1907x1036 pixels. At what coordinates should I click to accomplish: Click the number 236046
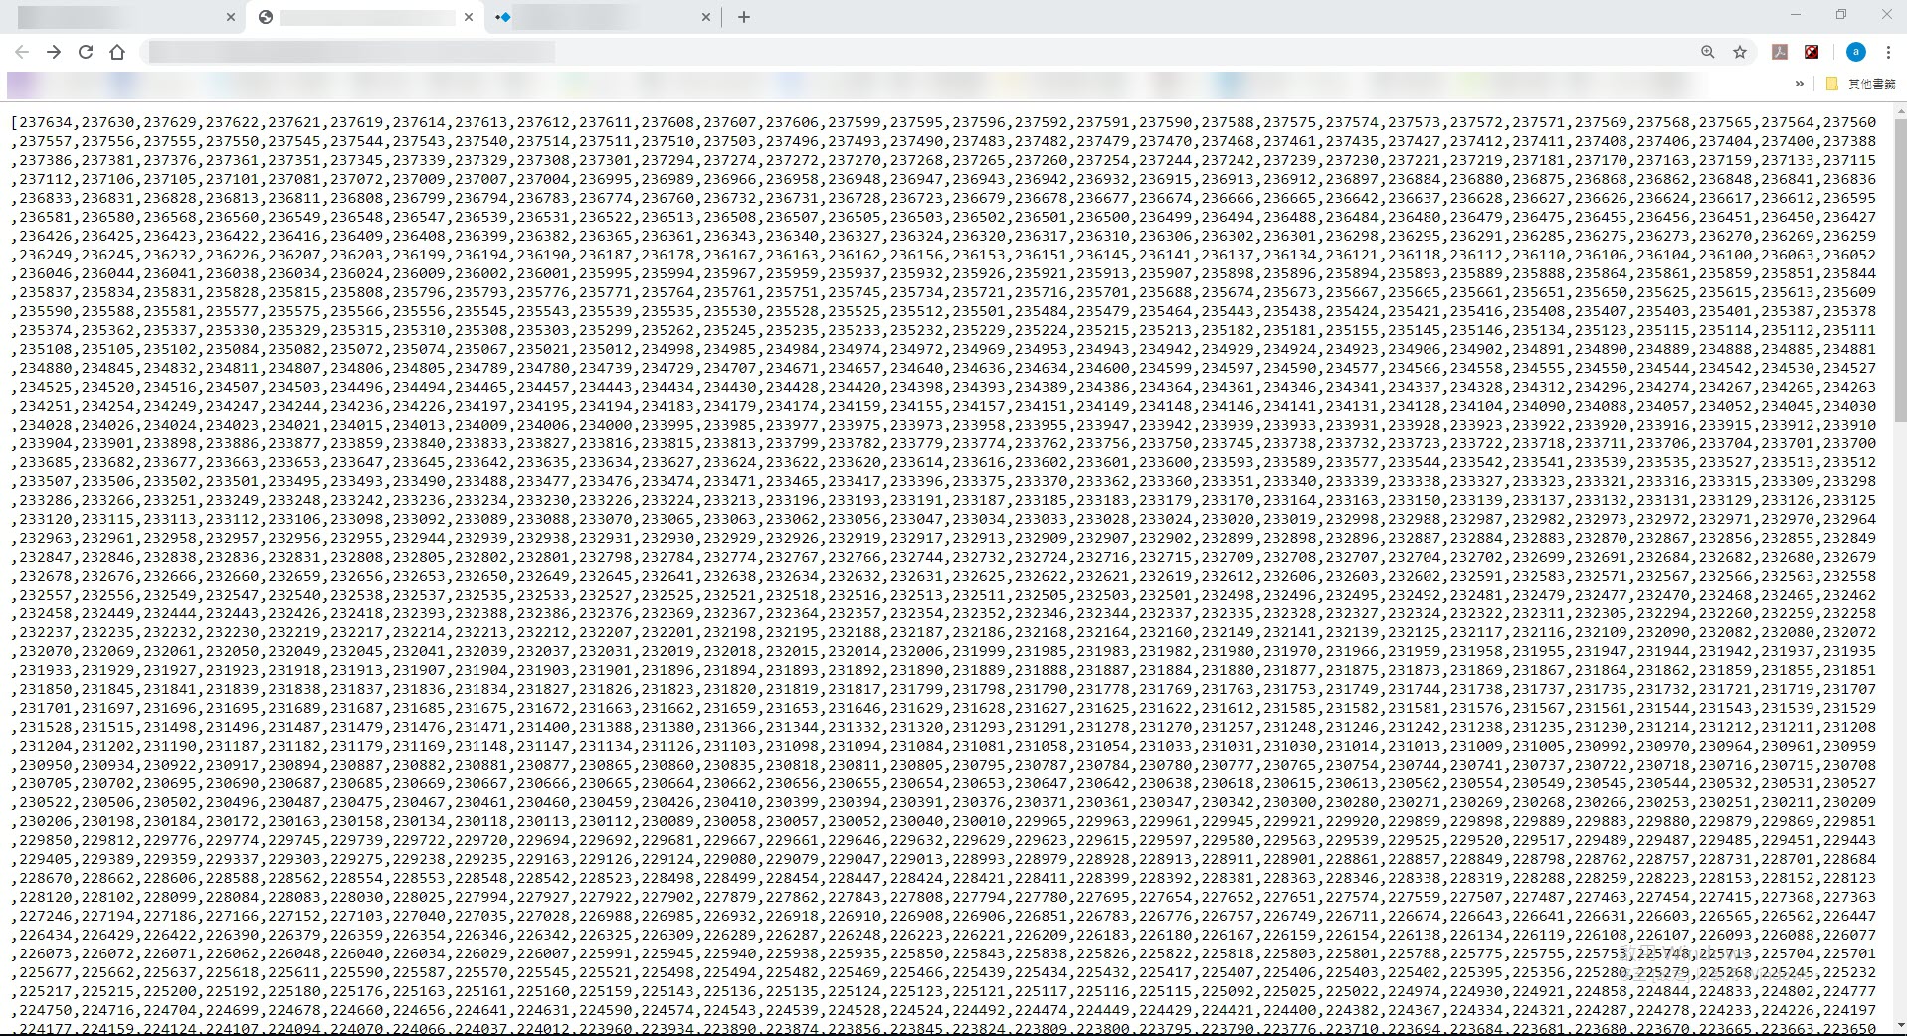(x=46, y=273)
